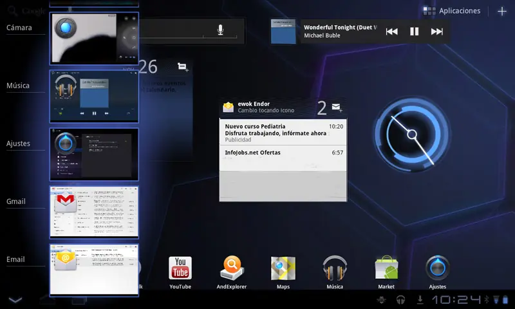Image resolution: width=515 pixels, height=309 pixels.
Task: Select the Gmail recent app thumbnail
Action: tap(94, 212)
